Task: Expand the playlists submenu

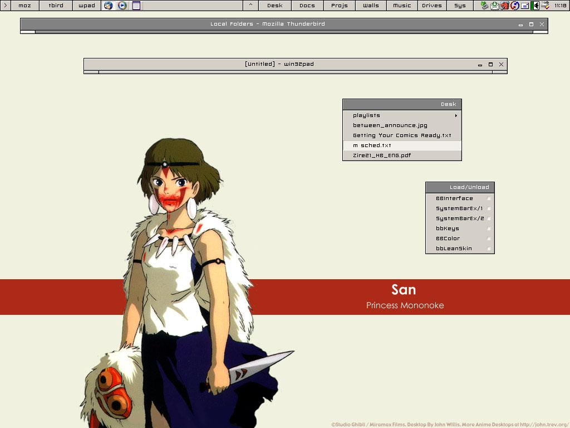Action: 402,115
